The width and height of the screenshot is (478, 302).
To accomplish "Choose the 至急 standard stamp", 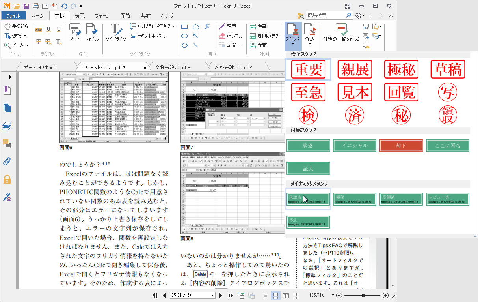I will 308,92.
